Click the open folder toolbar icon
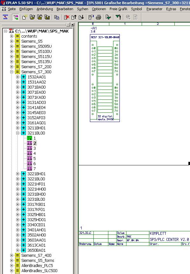The width and height of the screenshot is (190, 274). click(32, 17)
